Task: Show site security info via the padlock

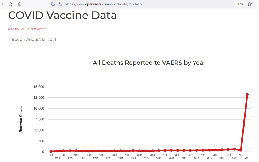Action: 60,4
